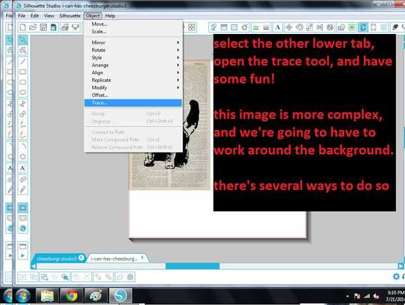
Task: Click the horizontal scrollbar right arrow
Action: click(401, 266)
